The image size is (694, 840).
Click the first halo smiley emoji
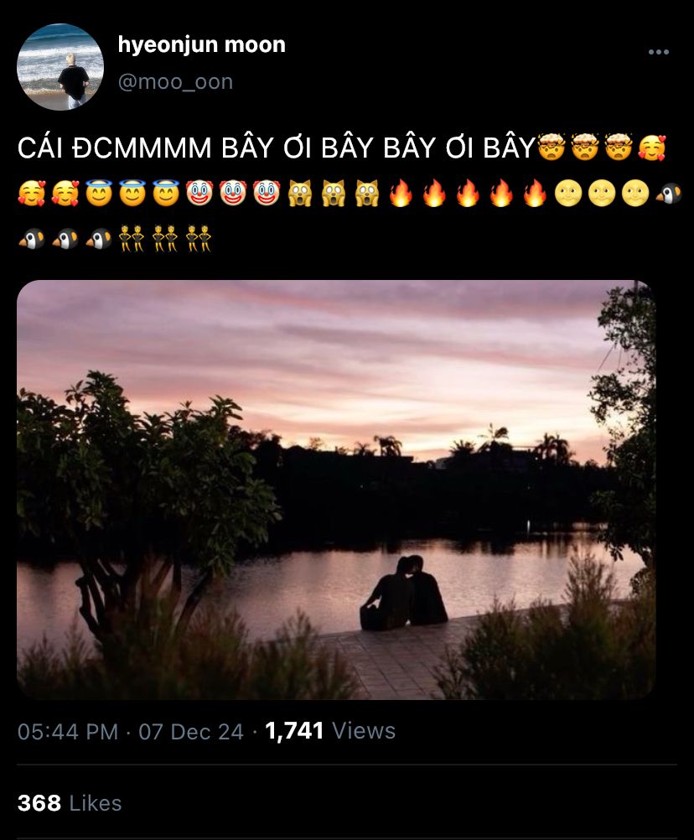pyautogui.click(x=99, y=194)
